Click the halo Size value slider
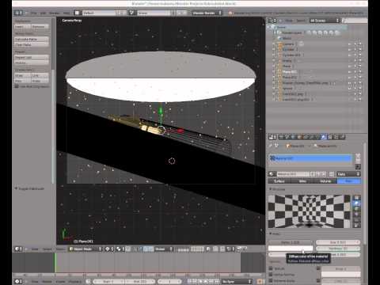Viewport: 380px width, 285px height. click(x=338, y=242)
